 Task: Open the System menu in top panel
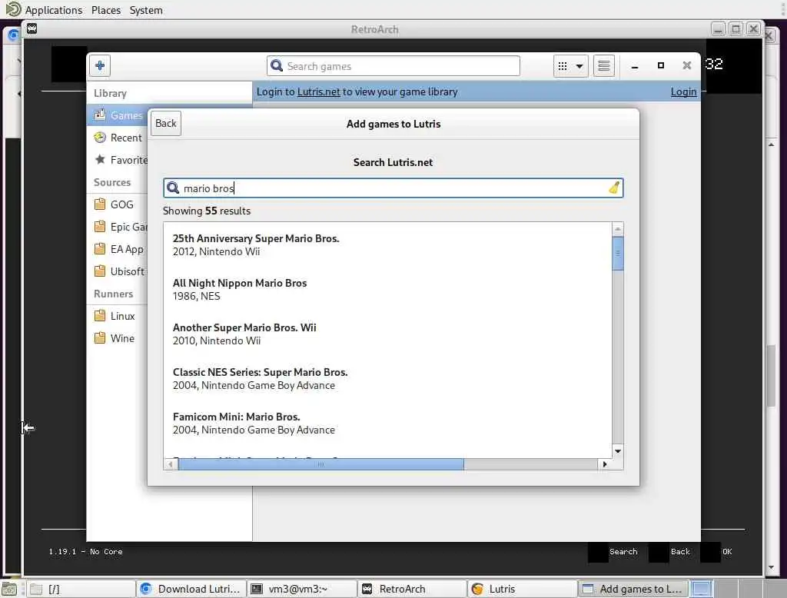tap(146, 10)
